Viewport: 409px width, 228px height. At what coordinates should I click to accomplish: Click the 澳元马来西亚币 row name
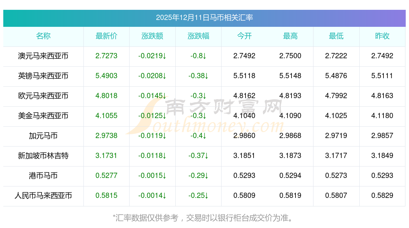click(43, 56)
